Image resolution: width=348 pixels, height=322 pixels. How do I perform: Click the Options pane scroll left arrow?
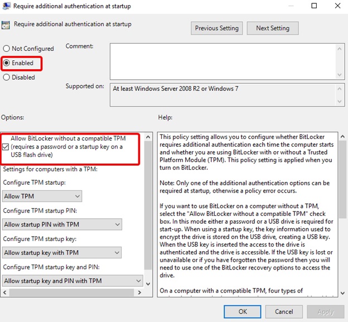coord(4,292)
